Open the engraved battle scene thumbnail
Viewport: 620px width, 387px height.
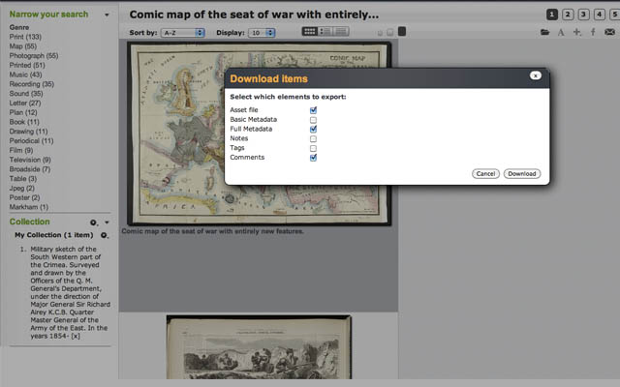259,347
